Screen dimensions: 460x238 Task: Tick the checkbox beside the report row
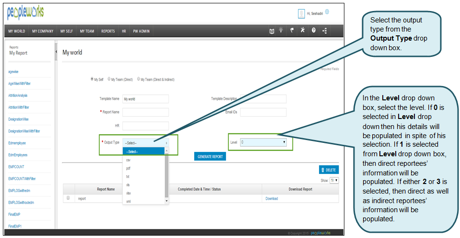68,198
